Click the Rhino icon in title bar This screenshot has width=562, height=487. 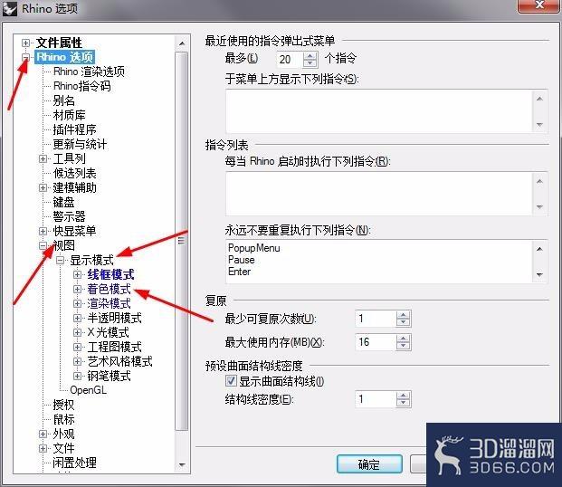pyautogui.click(x=10, y=9)
